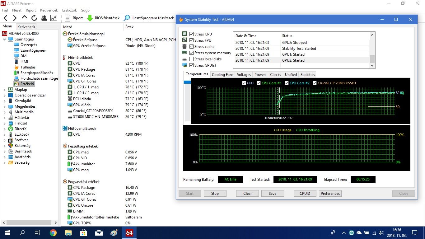The width and height of the screenshot is (425, 239).
Task: Expand the DirectX tree node
Action: pyautogui.click(x=4, y=129)
